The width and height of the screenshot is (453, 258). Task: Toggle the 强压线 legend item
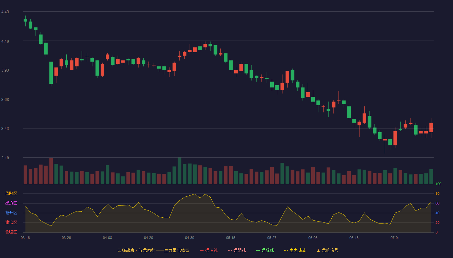[209, 250]
